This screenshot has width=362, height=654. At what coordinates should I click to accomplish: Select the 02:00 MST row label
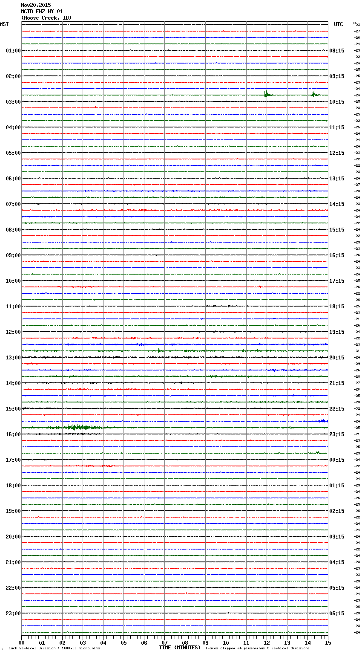(x=13, y=76)
